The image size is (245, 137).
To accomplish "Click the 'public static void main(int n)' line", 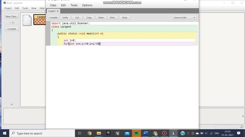I will click(80, 33).
